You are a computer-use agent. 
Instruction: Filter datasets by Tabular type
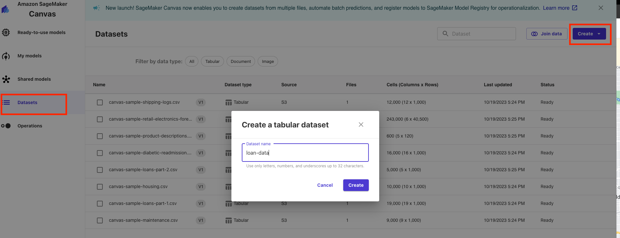coord(212,62)
